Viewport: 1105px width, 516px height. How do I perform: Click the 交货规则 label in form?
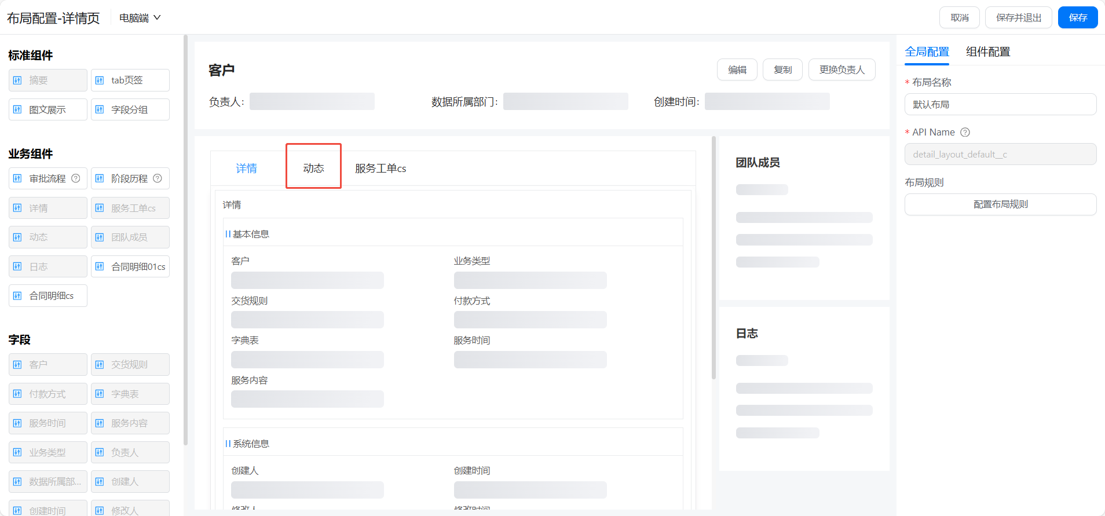point(249,301)
